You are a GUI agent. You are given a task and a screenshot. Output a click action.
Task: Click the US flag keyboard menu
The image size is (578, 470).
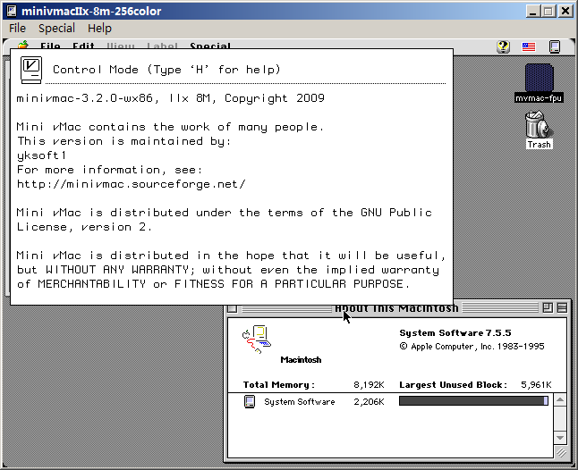coord(529,46)
